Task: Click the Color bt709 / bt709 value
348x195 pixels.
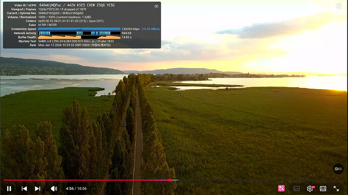Action: (47, 25)
